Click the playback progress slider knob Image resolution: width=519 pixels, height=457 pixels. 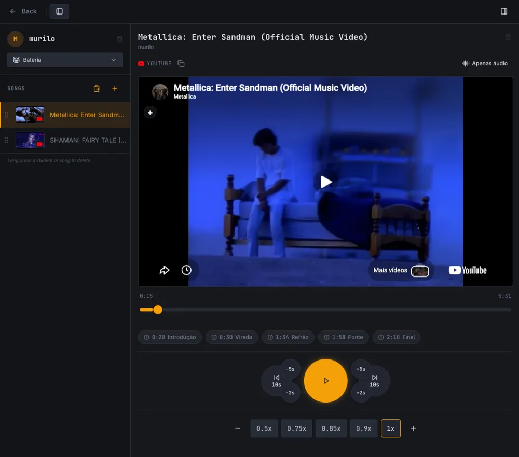pos(158,310)
